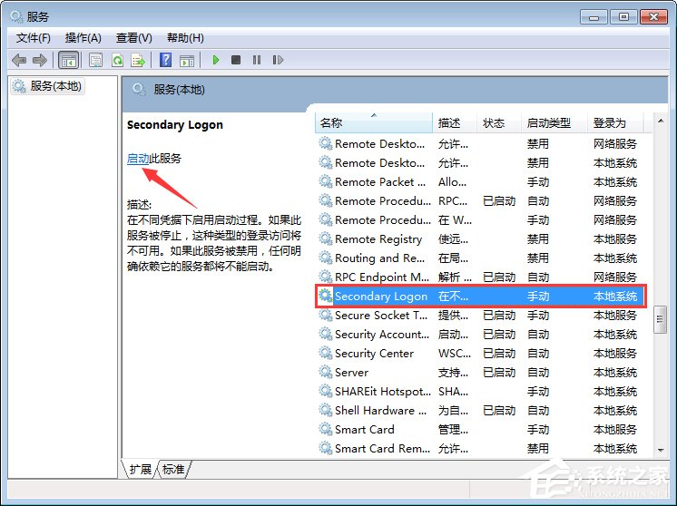This screenshot has width=677, height=506.
Task: Select the Remote Packet service row
Action: (x=481, y=182)
